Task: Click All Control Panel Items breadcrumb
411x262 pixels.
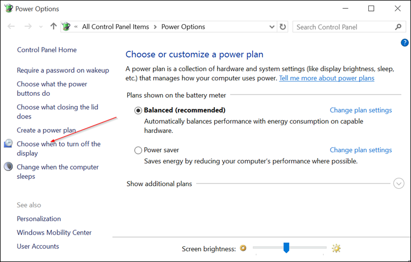Action: click(115, 27)
